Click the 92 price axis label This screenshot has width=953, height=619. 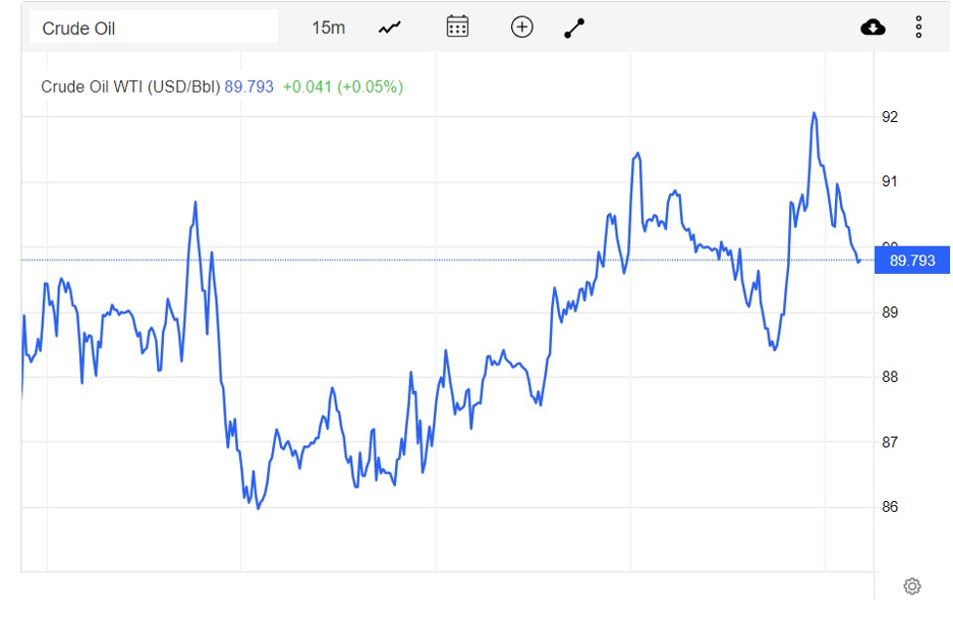tap(890, 117)
